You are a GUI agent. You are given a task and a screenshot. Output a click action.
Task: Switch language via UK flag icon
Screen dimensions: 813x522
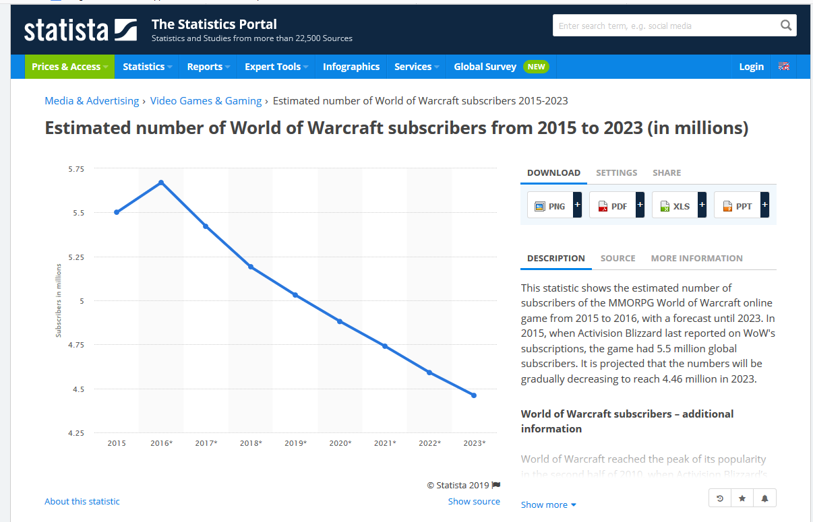pyautogui.click(x=784, y=67)
